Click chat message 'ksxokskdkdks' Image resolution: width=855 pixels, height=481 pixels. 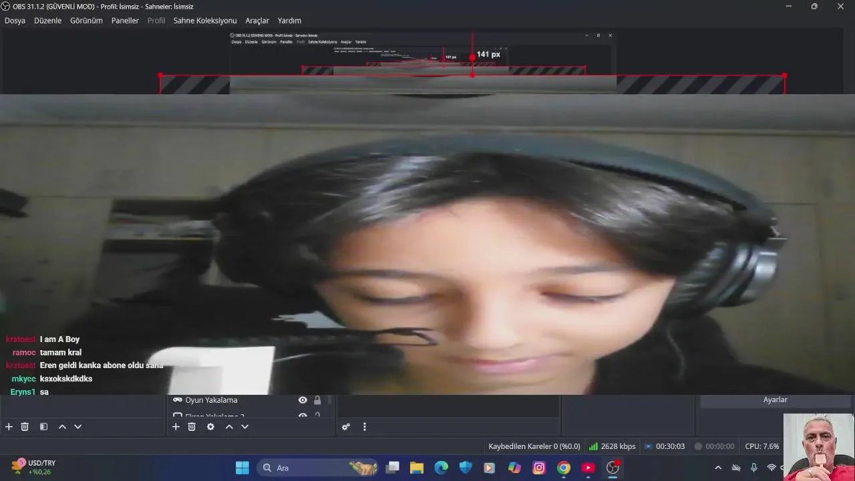(66, 379)
